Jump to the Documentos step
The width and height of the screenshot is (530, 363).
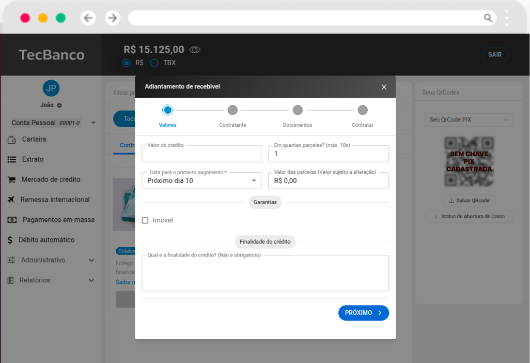298,110
